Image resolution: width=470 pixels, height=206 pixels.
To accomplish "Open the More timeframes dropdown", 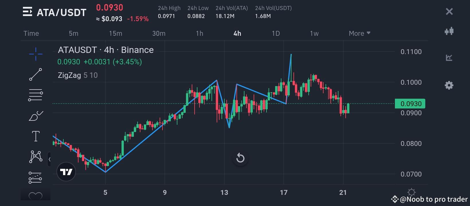I will coord(359,33).
